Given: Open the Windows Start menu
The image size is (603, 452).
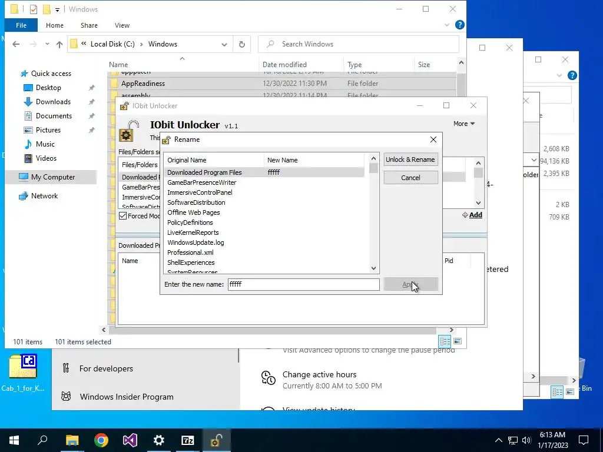Looking at the screenshot, I should 14,440.
